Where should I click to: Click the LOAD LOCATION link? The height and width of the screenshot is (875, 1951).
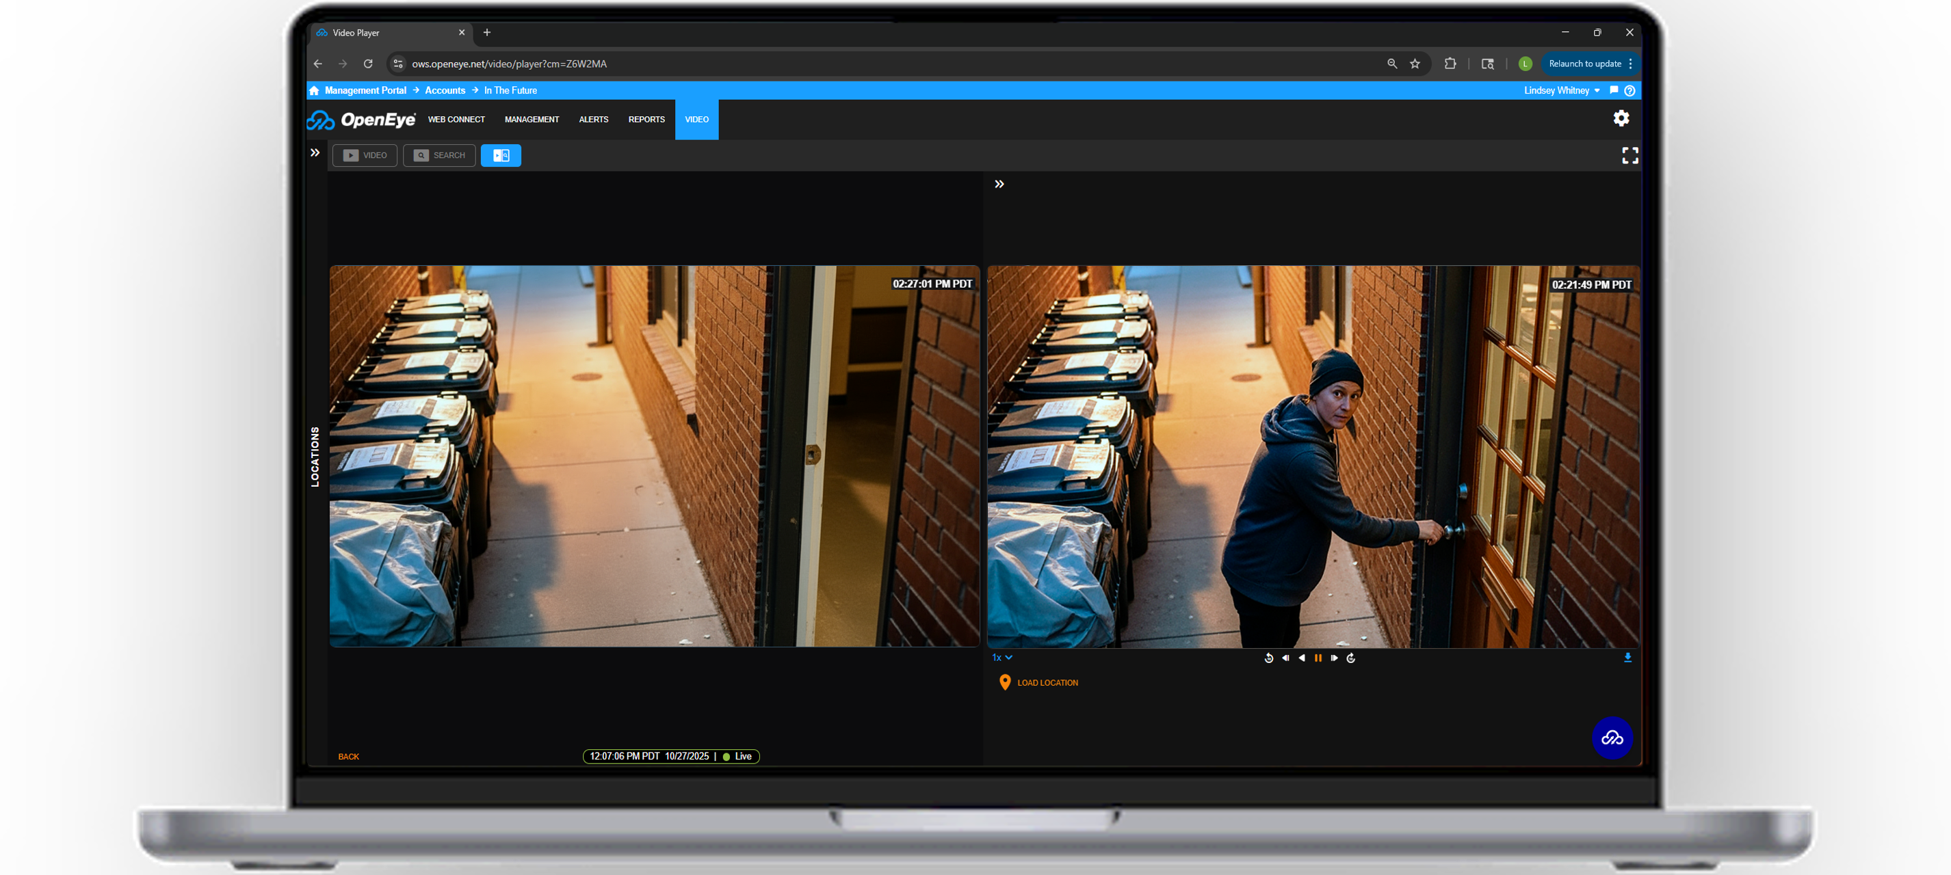[1047, 683]
